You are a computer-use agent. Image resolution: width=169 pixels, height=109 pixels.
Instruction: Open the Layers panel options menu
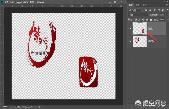166,5
